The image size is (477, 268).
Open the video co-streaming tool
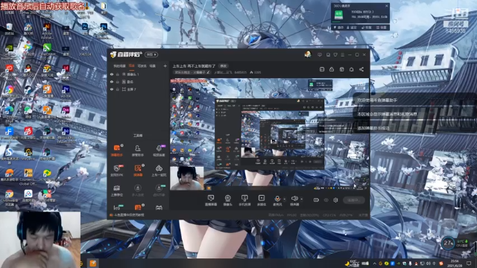[159, 150]
